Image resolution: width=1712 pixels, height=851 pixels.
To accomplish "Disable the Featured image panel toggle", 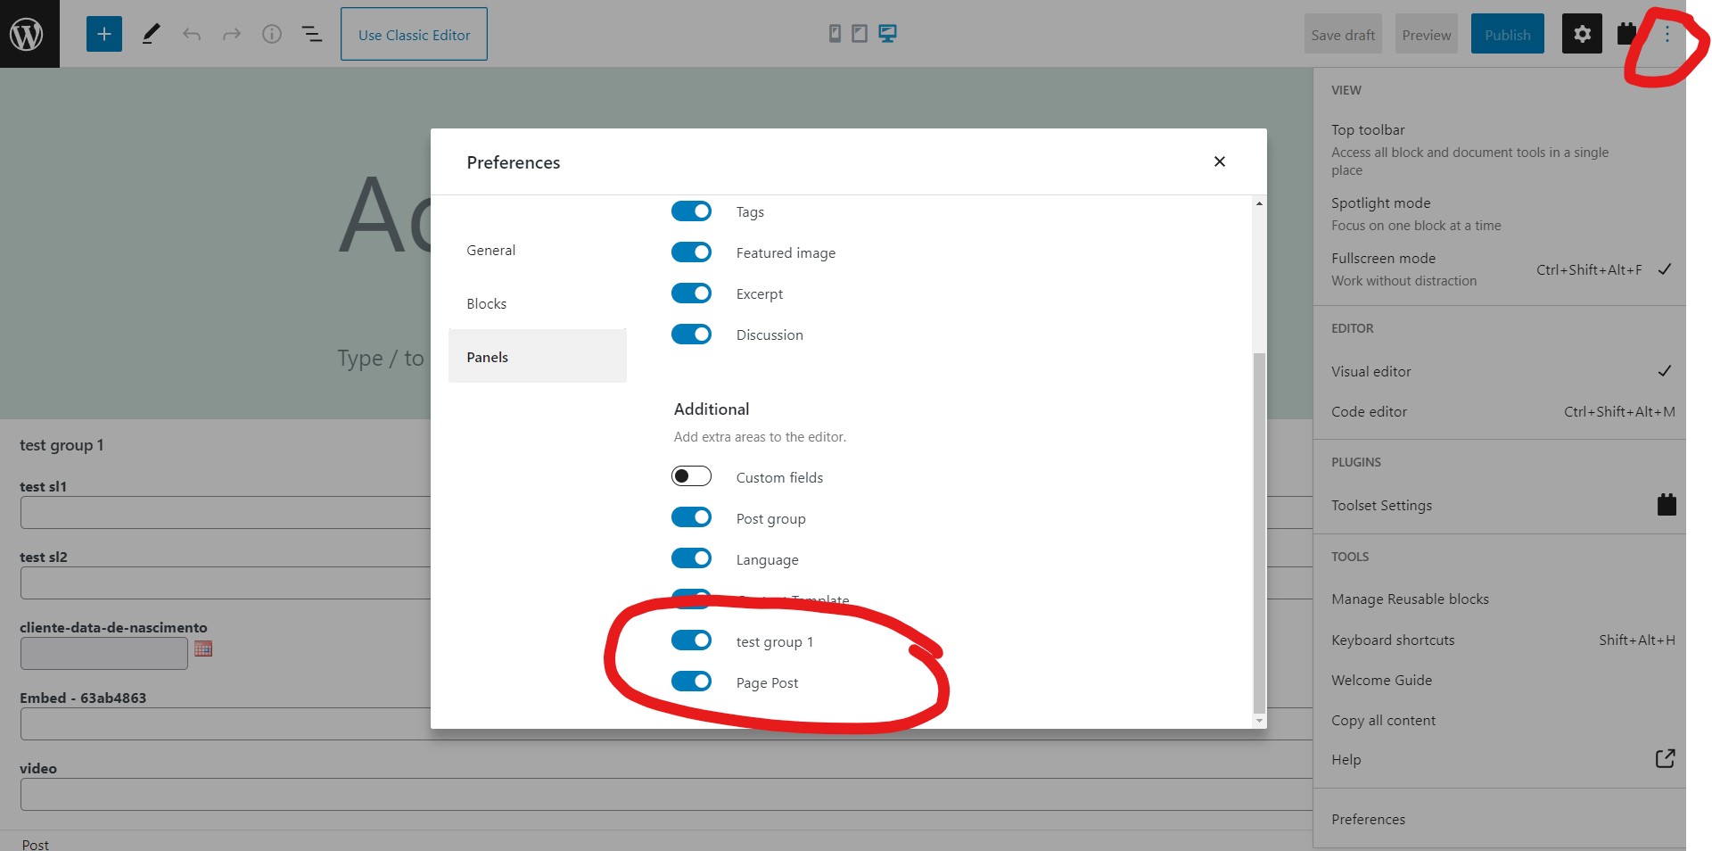I will pos(691,252).
